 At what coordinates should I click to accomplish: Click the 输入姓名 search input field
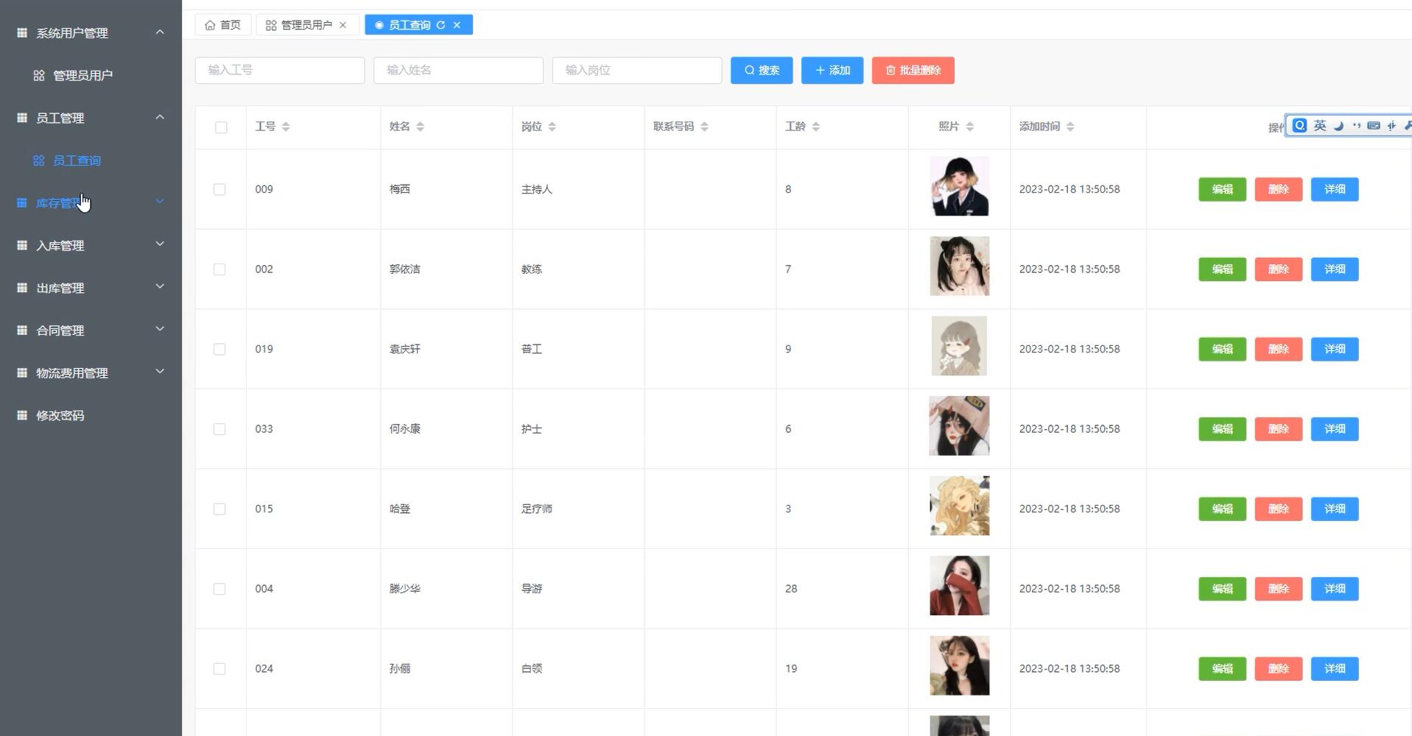point(457,70)
